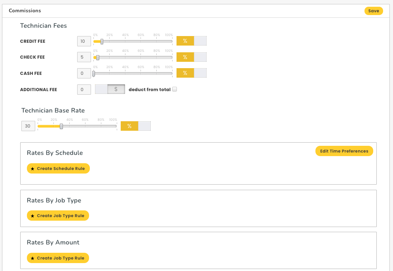Click the Credit Fee slider handle
Screen dimensions: 393x271
pyautogui.click(x=102, y=41)
